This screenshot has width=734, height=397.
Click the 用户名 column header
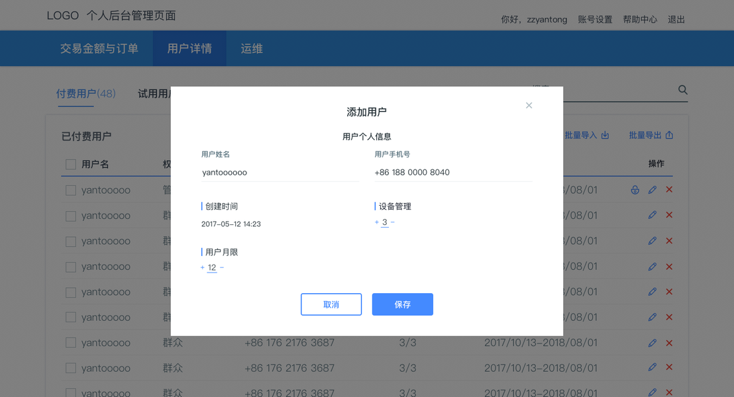click(x=95, y=165)
